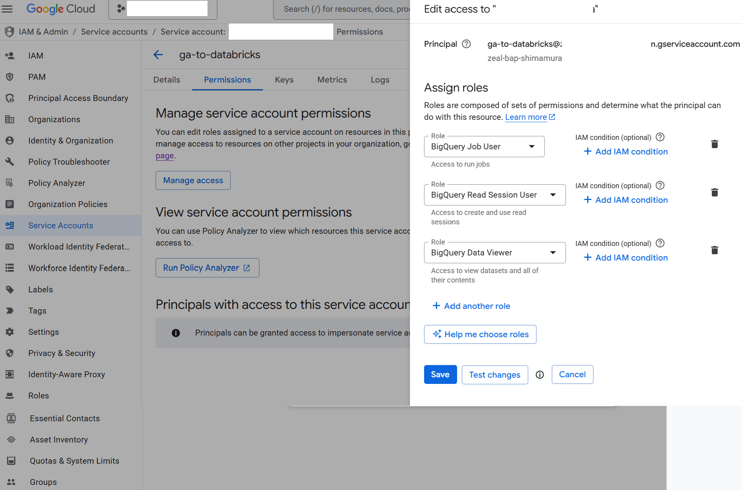Switch to the Keys tab
The height and width of the screenshot is (490, 742).
point(284,80)
